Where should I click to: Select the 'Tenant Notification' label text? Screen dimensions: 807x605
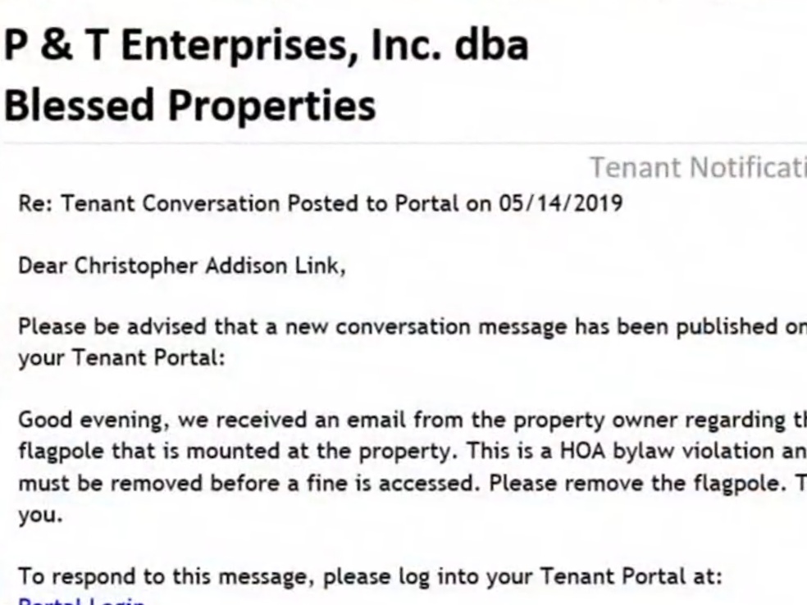(x=698, y=167)
